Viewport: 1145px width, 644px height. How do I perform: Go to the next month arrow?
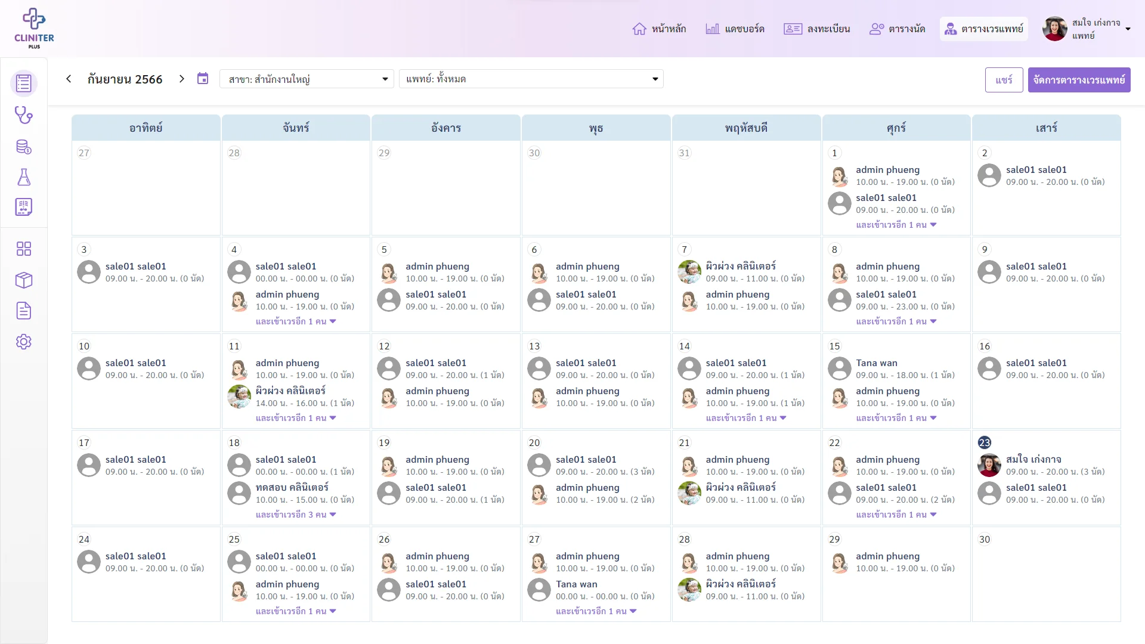pyautogui.click(x=182, y=79)
